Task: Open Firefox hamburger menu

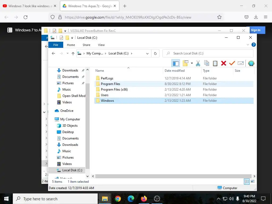Action: click(x=265, y=17)
